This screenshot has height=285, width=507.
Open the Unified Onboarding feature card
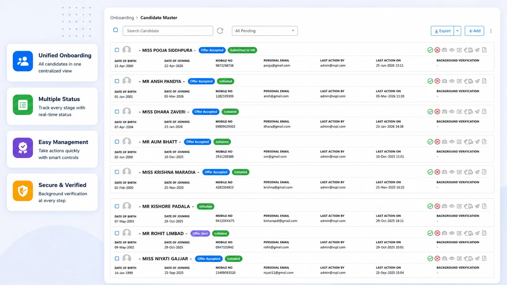point(52,63)
